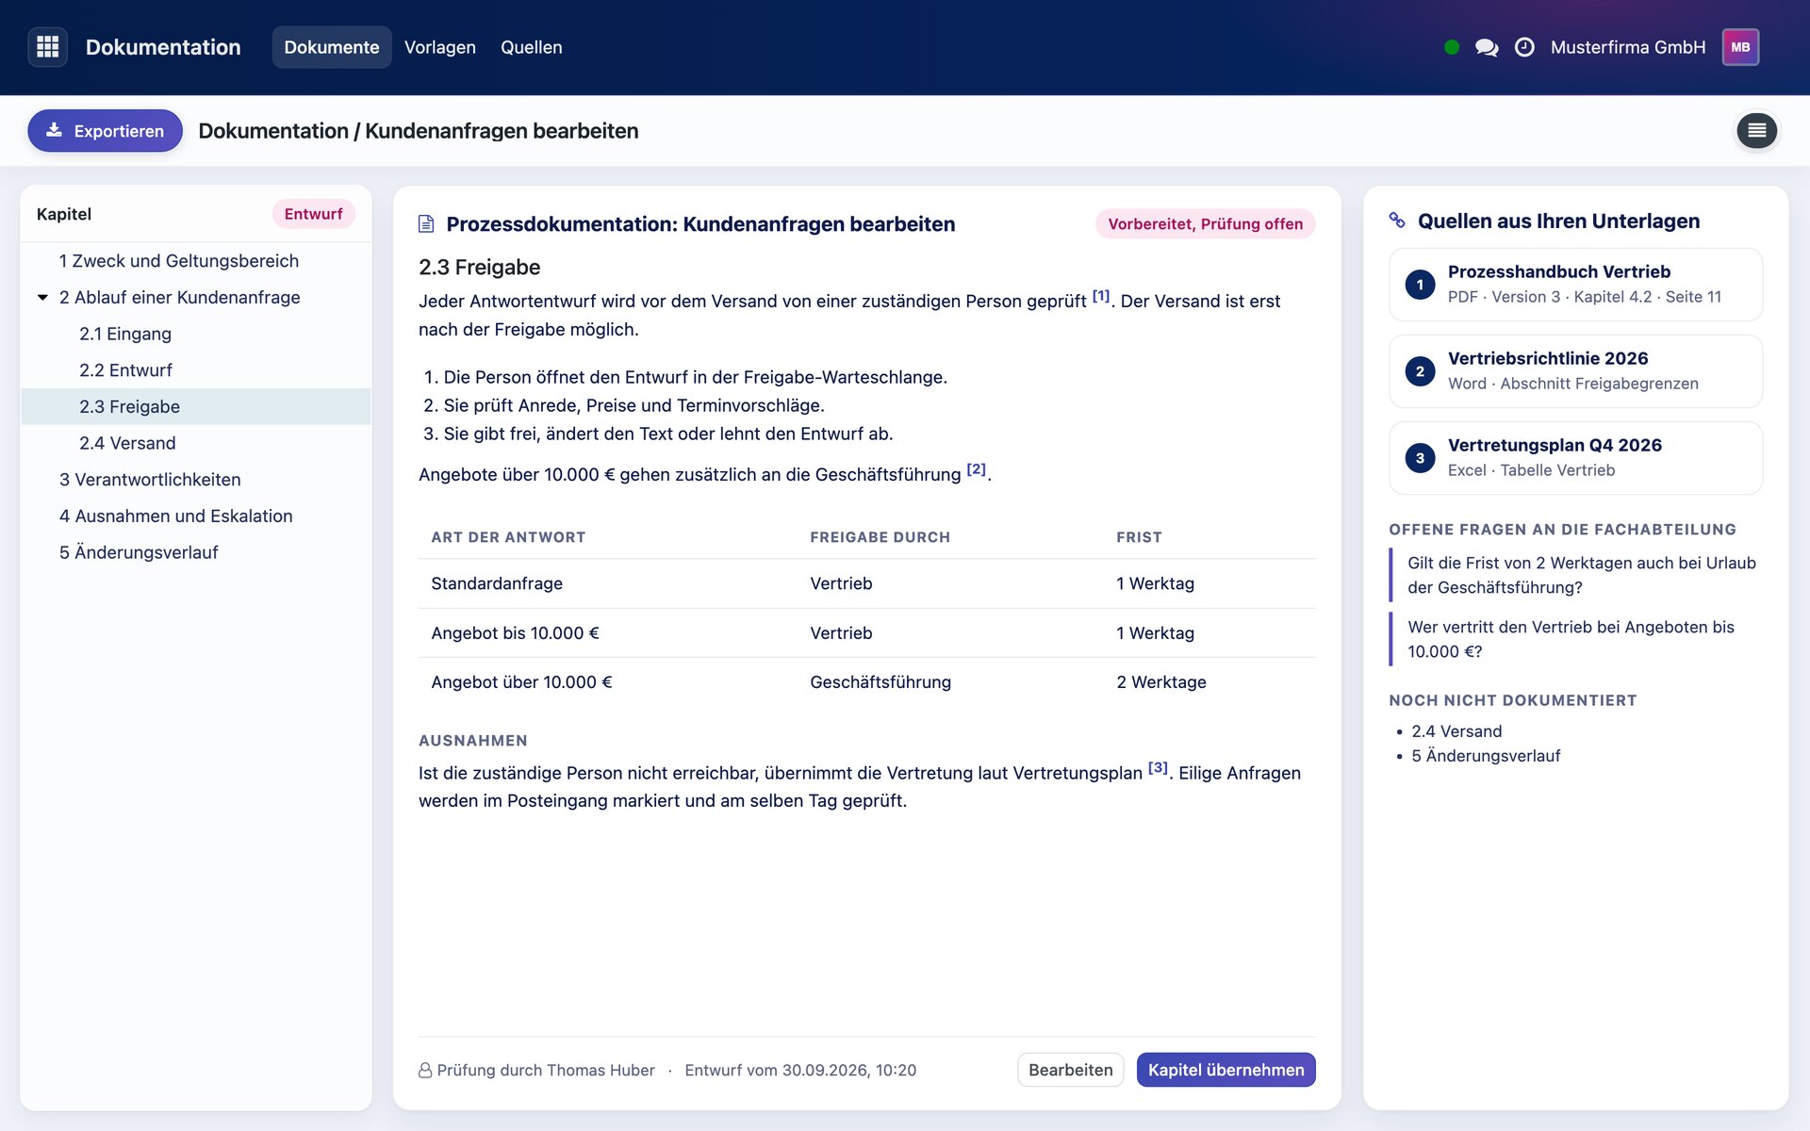Click the history clock icon
The height and width of the screenshot is (1131, 1810).
point(1524,47)
